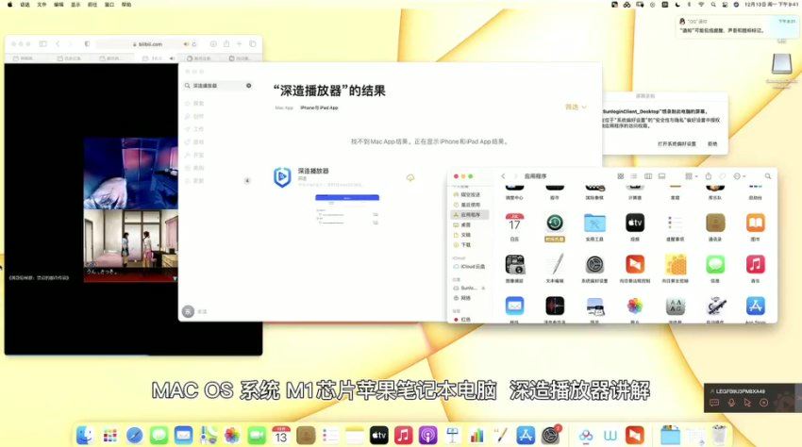The image size is (802, 447).
Task: Click the 深造播放器 app icon in App Store
Action: (x=282, y=177)
